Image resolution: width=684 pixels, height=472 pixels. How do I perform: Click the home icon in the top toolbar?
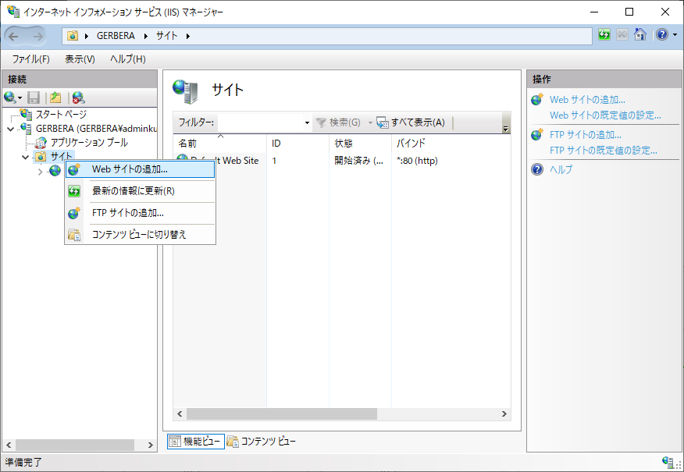(x=639, y=35)
